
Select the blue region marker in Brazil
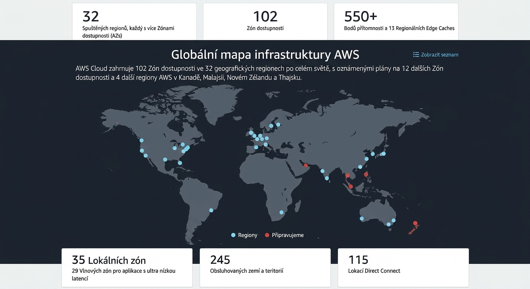point(211,210)
